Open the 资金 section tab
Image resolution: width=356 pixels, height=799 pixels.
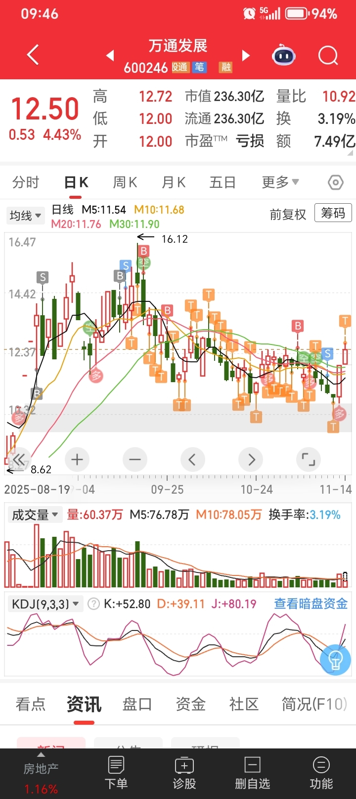click(190, 704)
